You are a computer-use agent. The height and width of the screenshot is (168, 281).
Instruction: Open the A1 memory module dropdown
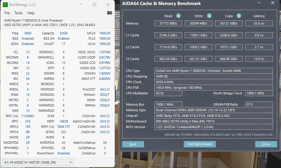click(x=38, y=162)
